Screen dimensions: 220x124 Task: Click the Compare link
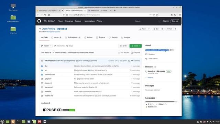(135, 53)
